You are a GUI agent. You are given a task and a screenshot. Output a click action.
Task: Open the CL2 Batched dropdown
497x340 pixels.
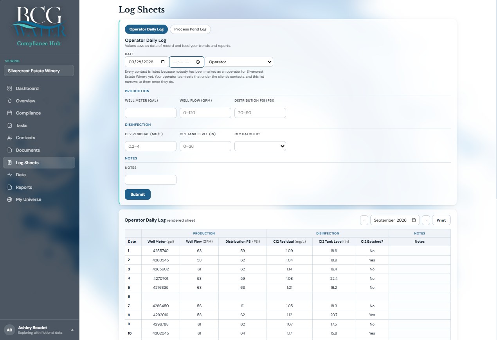pos(260,146)
